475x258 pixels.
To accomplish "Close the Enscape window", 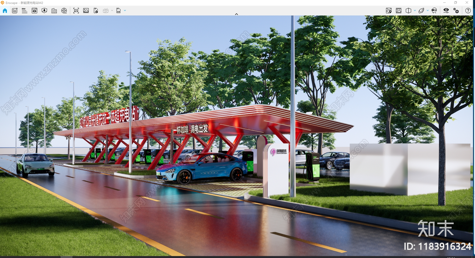I will (x=467, y=3).
